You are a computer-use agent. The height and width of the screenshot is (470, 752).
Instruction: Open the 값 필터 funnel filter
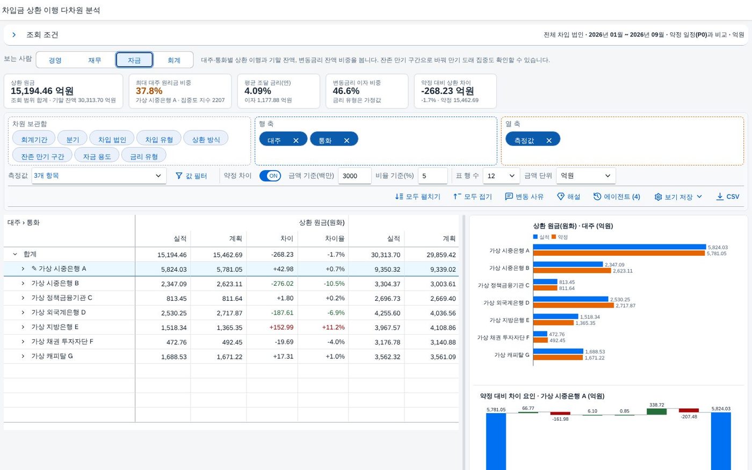point(191,176)
